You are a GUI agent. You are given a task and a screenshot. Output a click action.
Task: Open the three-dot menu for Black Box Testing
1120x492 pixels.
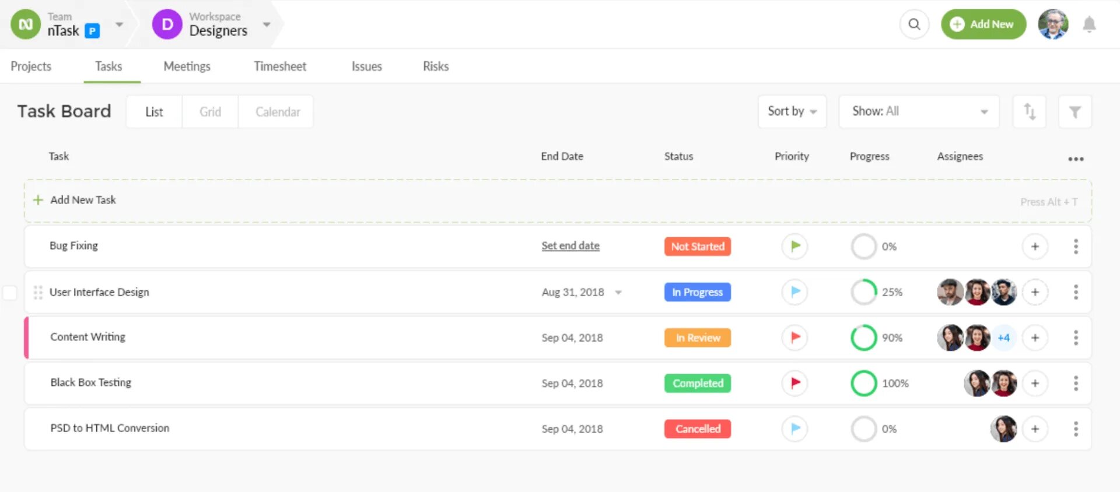coord(1076,383)
